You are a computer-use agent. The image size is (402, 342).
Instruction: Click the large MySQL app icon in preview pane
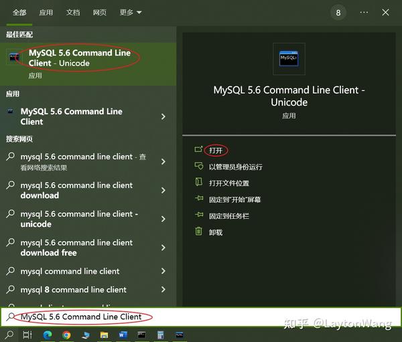pos(289,59)
